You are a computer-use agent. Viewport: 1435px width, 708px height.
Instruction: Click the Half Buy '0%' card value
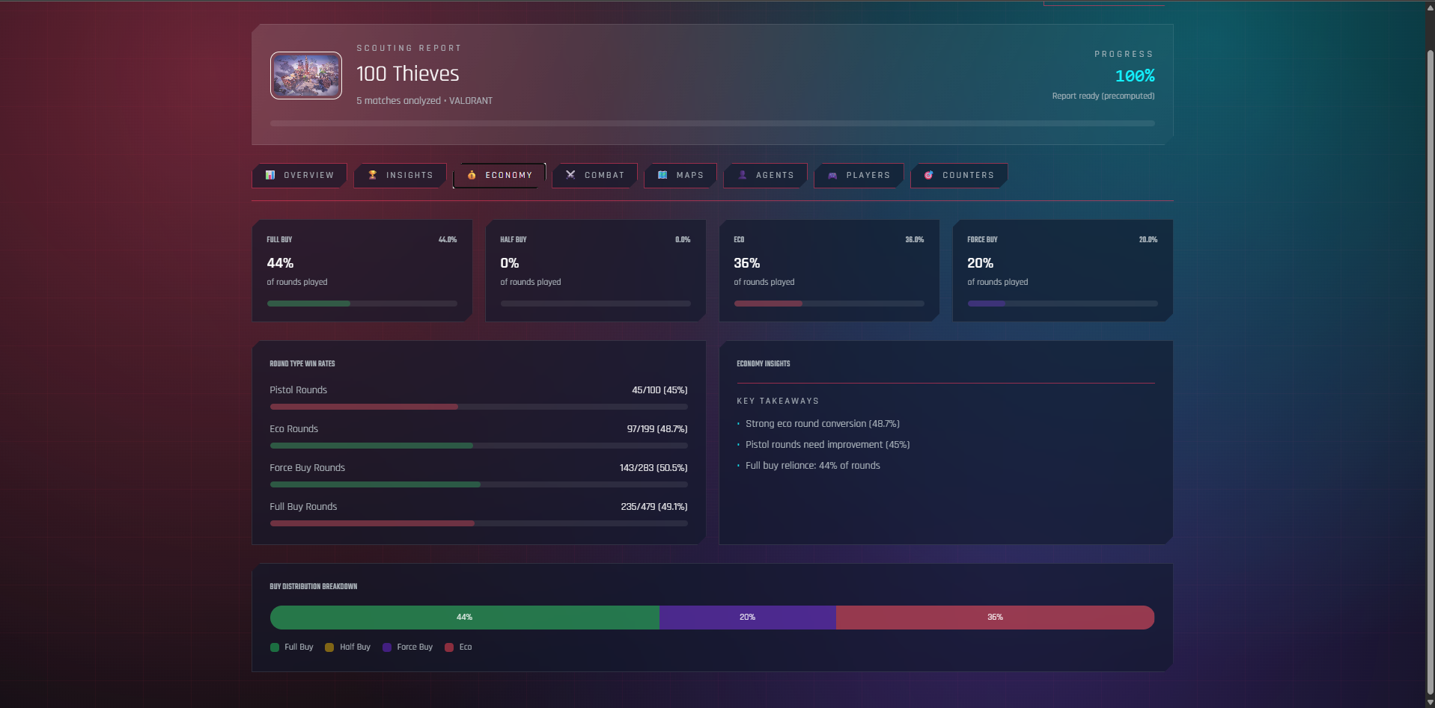(510, 263)
